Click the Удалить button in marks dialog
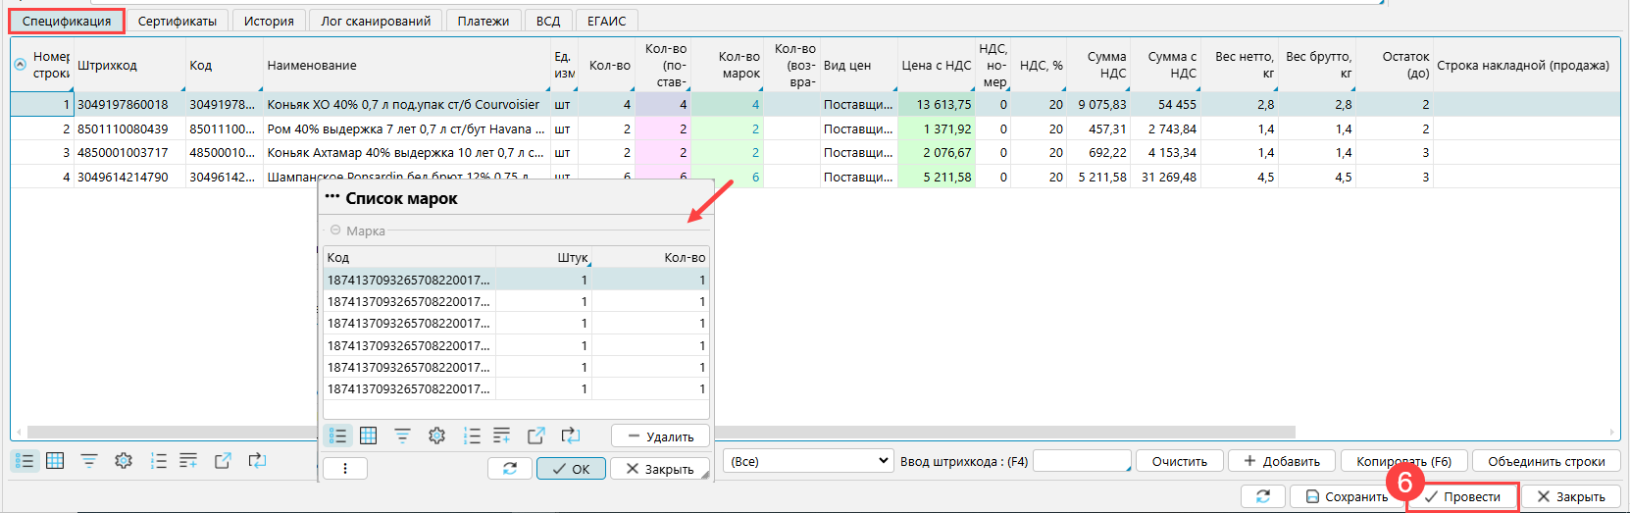This screenshot has width=1630, height=513. (x=661, y=436)
